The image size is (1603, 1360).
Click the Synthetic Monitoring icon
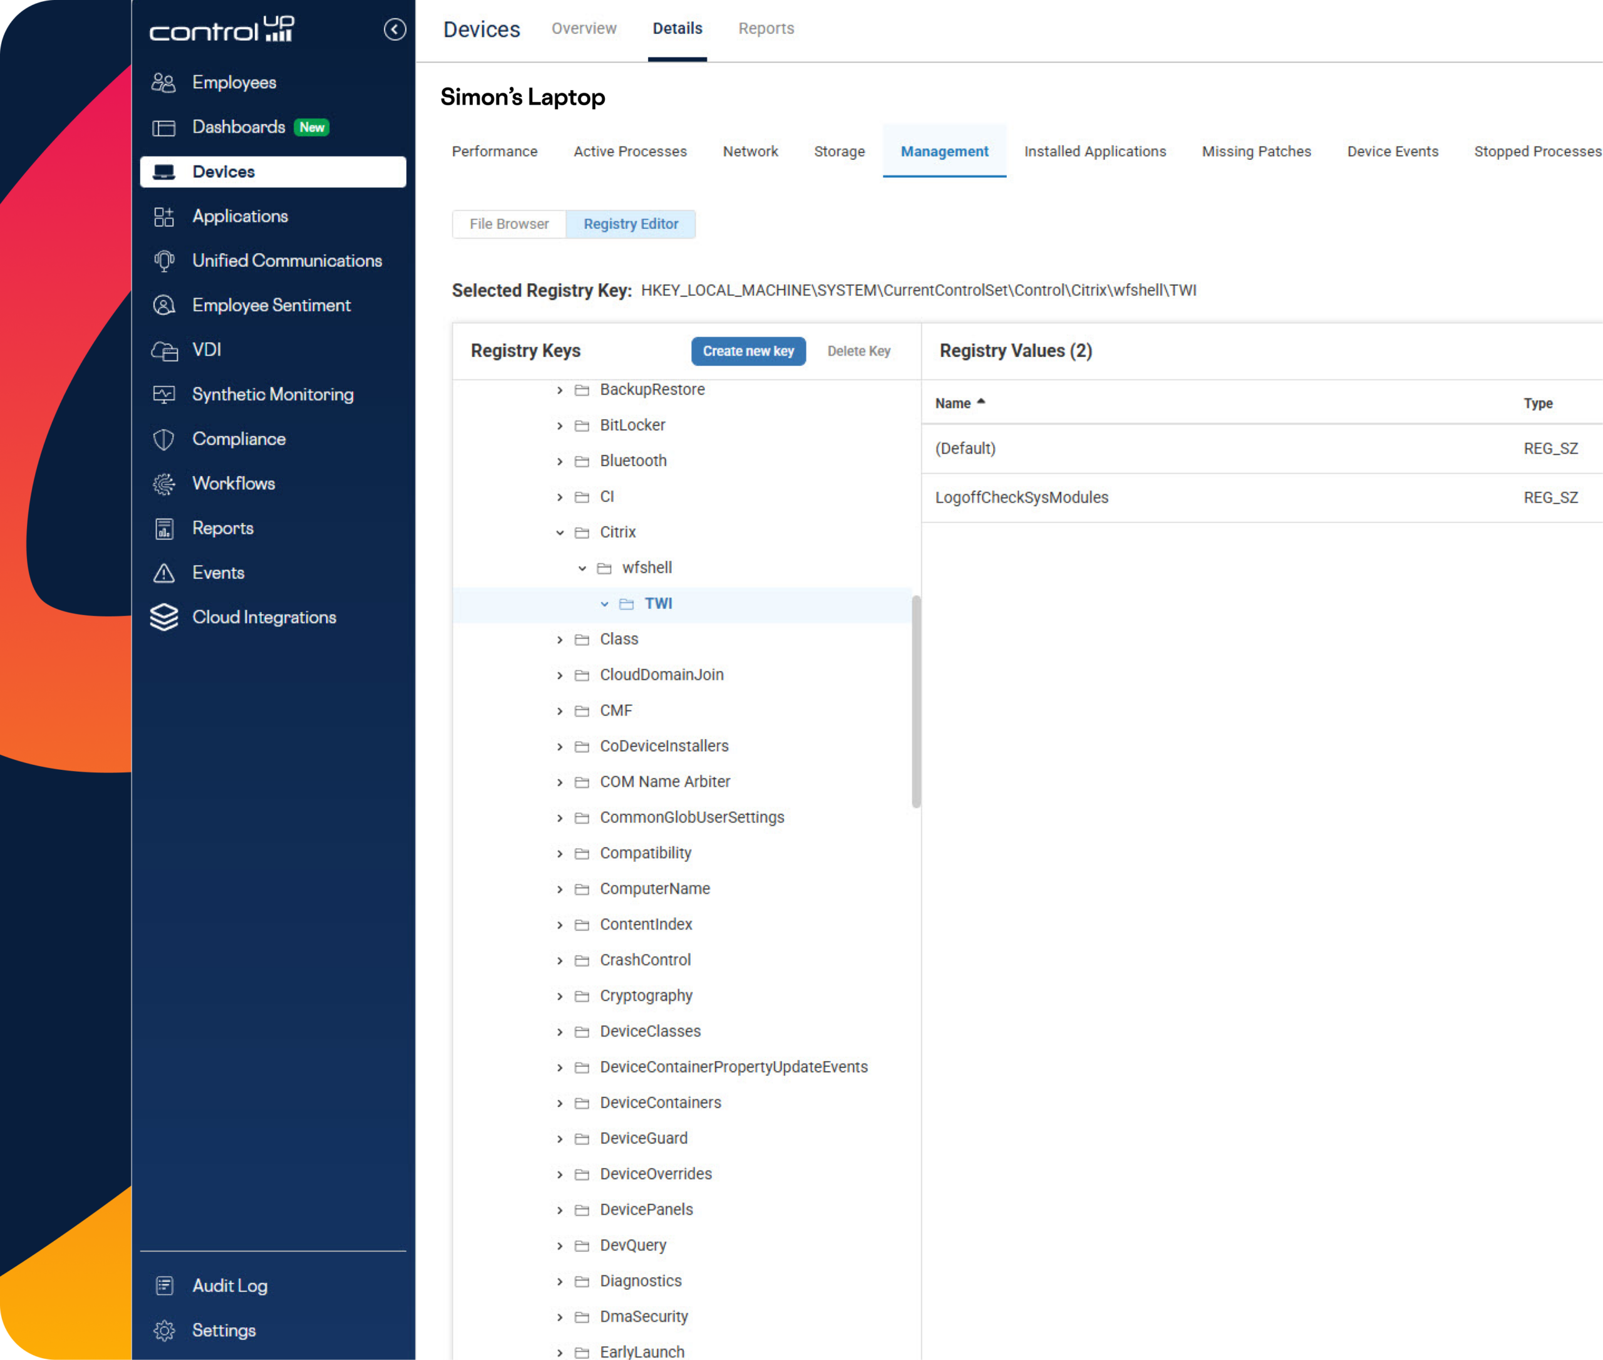(163, 395)
